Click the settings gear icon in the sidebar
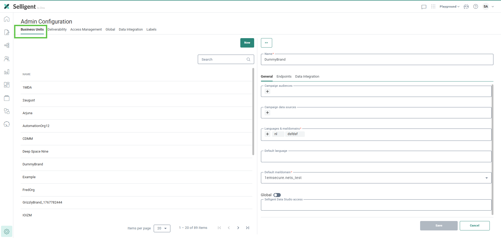The height and width of the screenshot is (238, 501). (x=7, y=231)
